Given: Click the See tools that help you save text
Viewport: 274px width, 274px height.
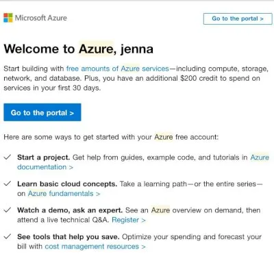Looking at the screenshot, I should 68,237.
